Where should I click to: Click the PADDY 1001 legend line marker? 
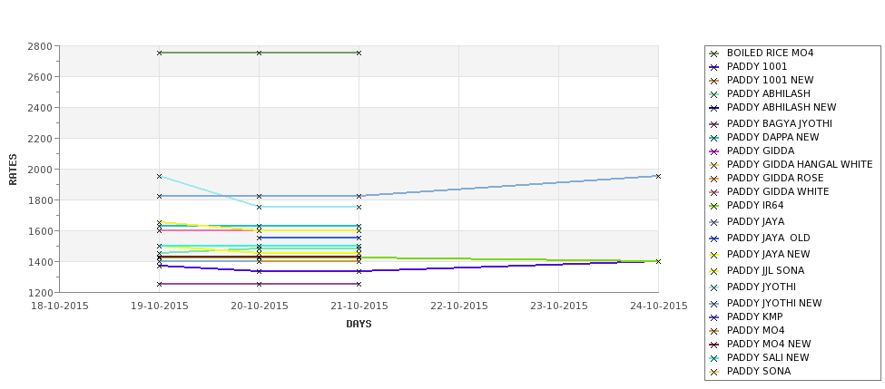[714, 67]
